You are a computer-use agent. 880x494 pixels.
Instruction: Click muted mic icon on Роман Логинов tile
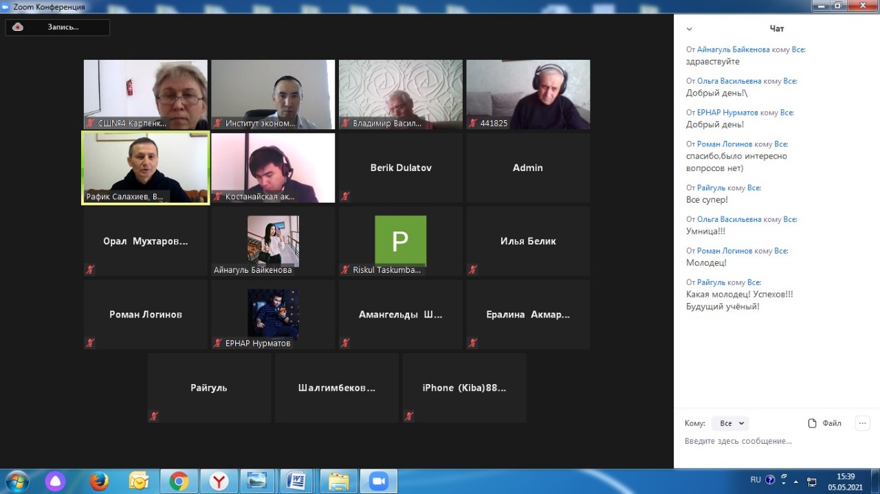pyautogui.click(x=90, y=343)
